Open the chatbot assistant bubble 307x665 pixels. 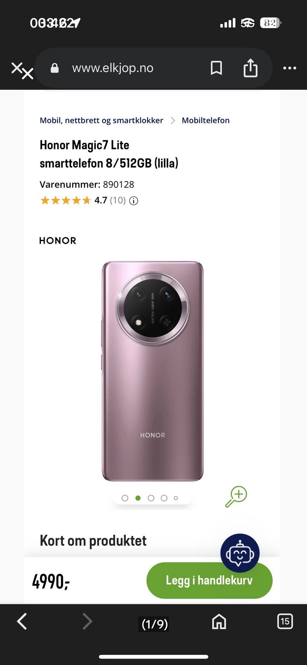click(240, 553)
